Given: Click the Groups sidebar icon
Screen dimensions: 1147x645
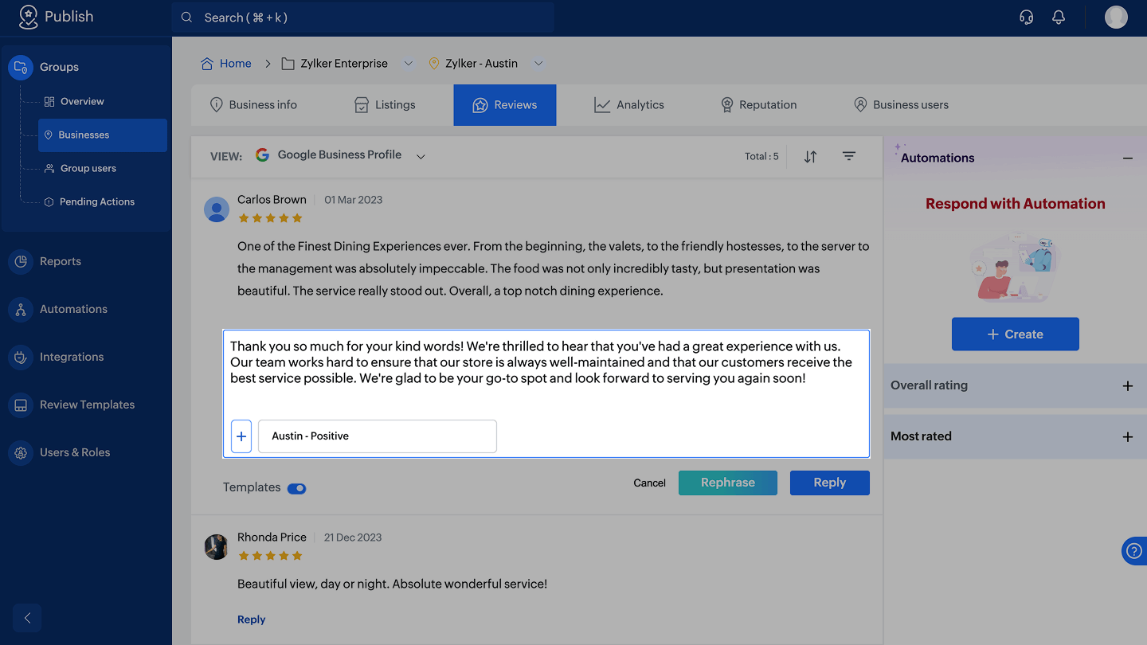Looking at the screenshot, I should pos(21,67).
